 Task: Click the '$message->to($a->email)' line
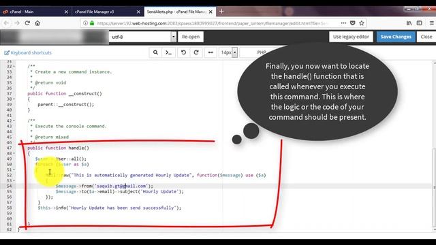120,191
